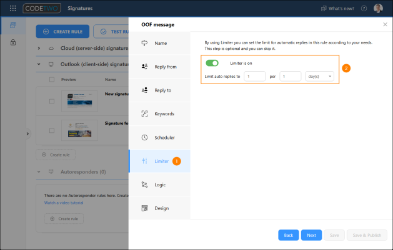Open the day(s) time unit dropdown
The height and width of the screenshot is (250, 393).
[319, 76]
